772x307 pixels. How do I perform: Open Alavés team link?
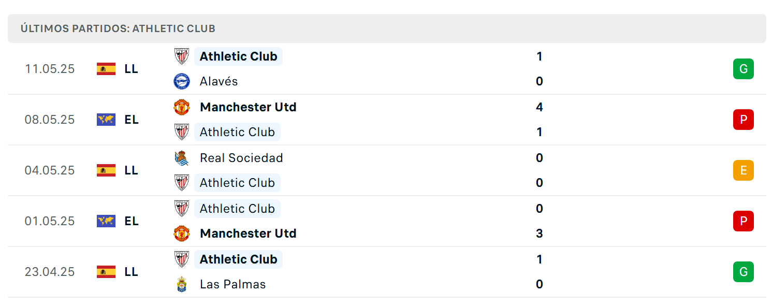[219, 81]
